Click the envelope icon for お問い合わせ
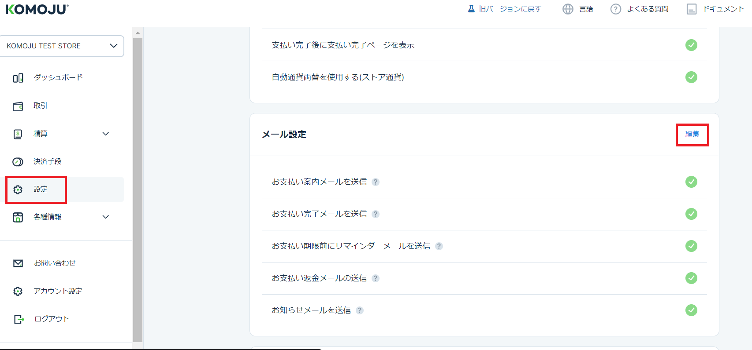 (18, 263)
